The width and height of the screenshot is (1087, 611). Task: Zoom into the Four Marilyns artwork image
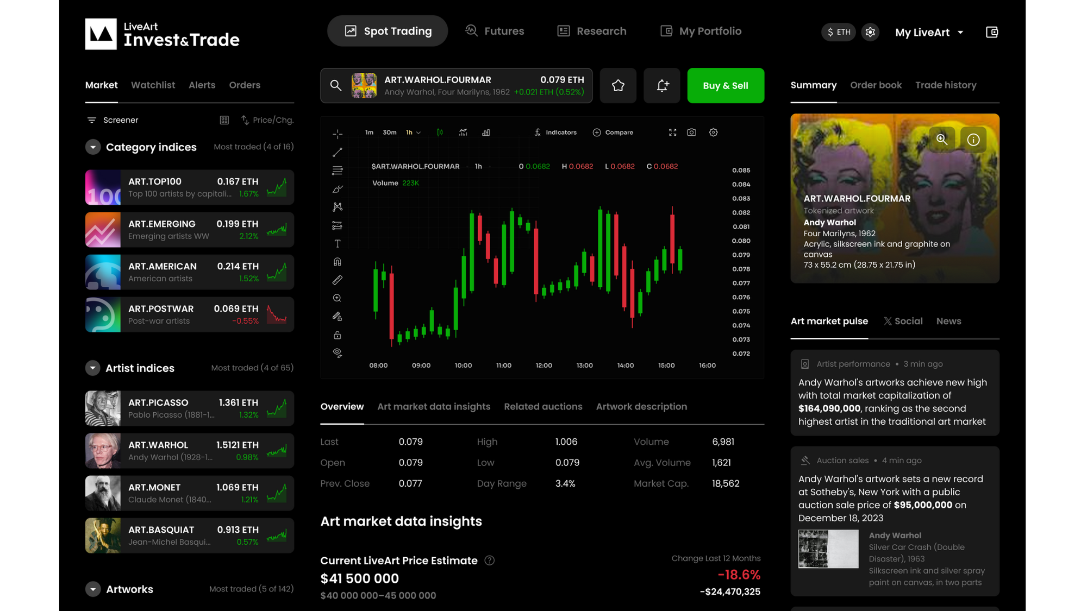click(x=942, y=140)
